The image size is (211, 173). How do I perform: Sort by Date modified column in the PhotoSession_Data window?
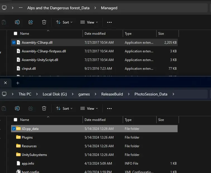point(95,120)
